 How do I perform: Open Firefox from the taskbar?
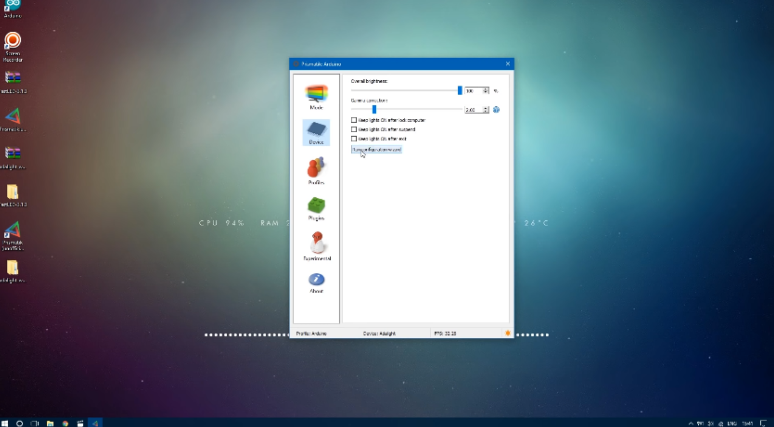(x=65, y=423)
